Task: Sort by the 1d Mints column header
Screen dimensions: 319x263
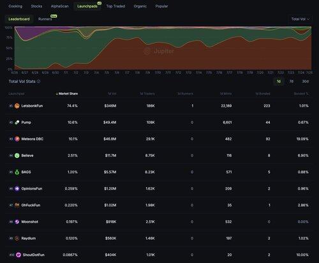Action: (226, 94)
